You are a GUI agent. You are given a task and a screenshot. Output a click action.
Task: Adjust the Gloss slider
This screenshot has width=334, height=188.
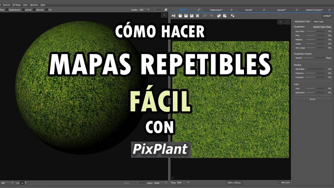[137, 183]
